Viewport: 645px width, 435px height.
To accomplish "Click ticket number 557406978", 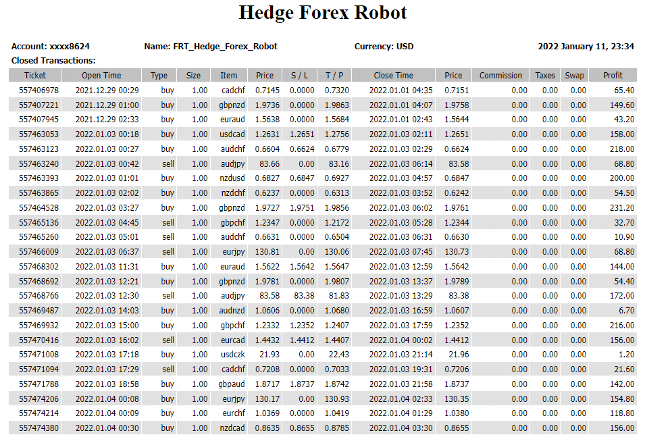I will coord(38,90).
